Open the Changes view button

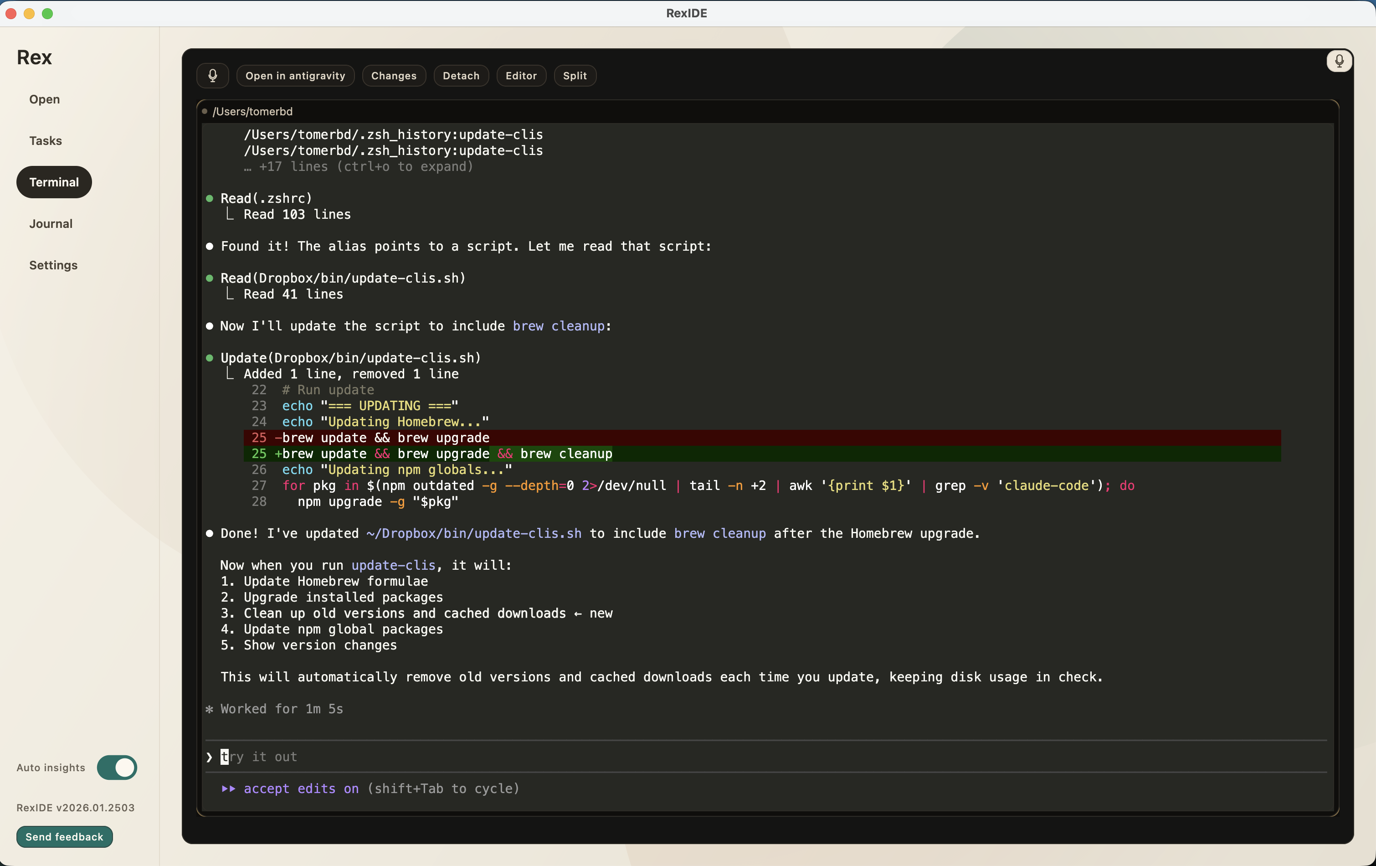(x=393, y=76)
